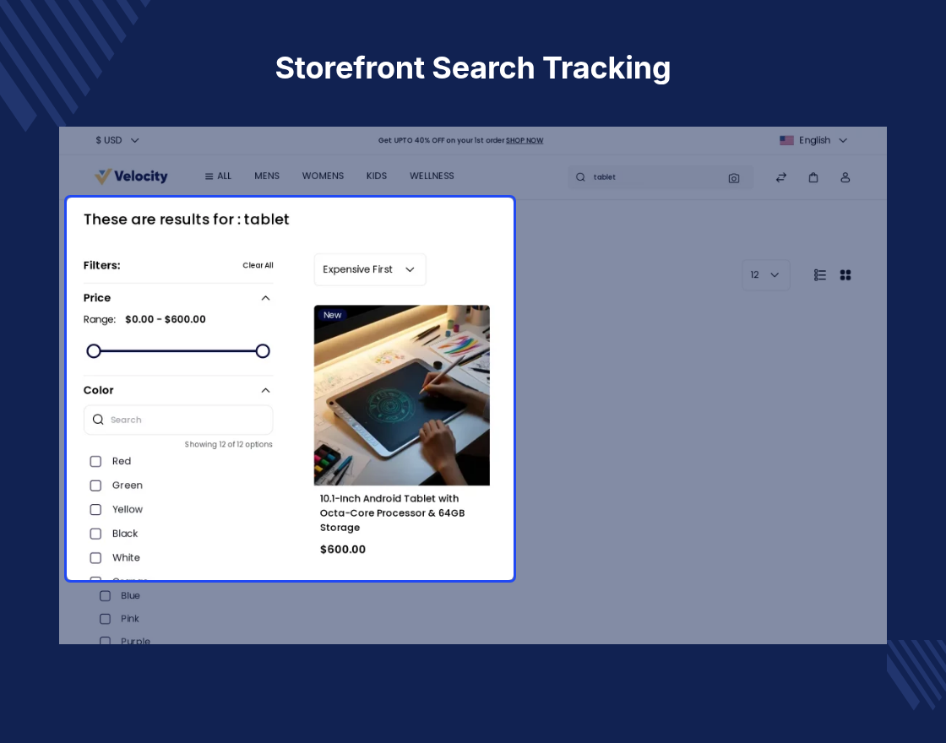Click Clear All filters
946x743 pixels.
(x=258, y=265)
